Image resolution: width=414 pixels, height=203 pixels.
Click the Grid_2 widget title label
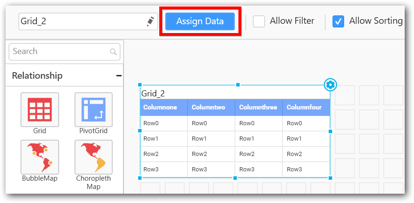(x=153, y=94)
